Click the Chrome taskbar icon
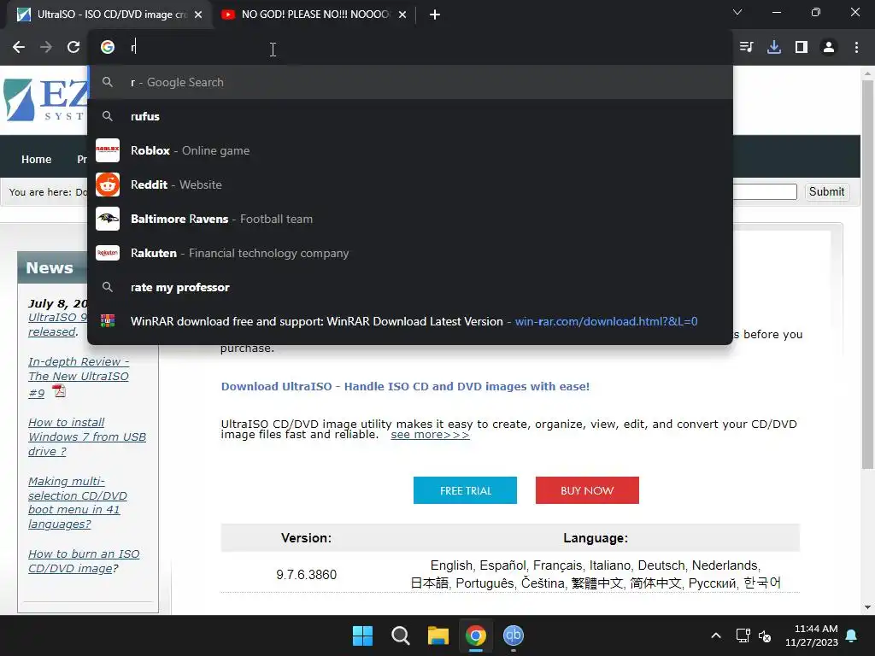 point(475,635)
